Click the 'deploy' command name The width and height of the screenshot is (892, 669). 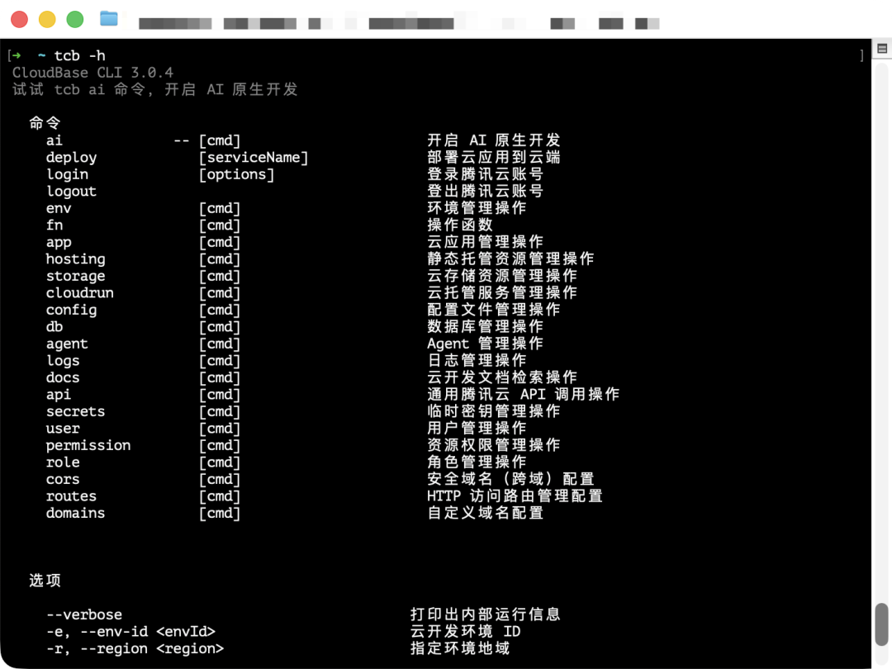click(72, 158)
